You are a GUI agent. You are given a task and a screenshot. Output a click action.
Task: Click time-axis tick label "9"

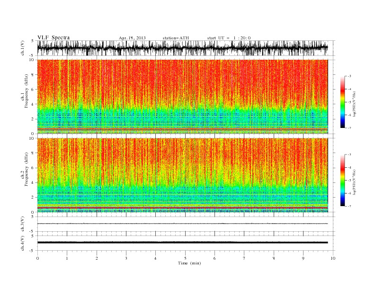point(303,258)
